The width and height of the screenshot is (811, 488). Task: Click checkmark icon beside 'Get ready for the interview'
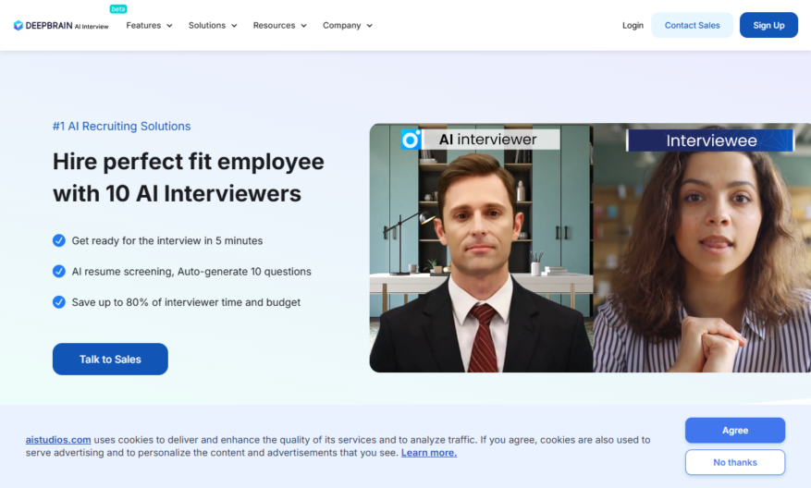[59, 240]
